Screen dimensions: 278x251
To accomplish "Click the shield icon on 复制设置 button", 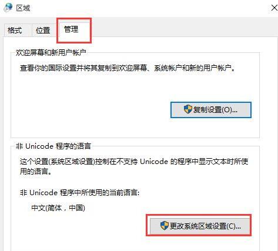I will (x=188, y=109).
